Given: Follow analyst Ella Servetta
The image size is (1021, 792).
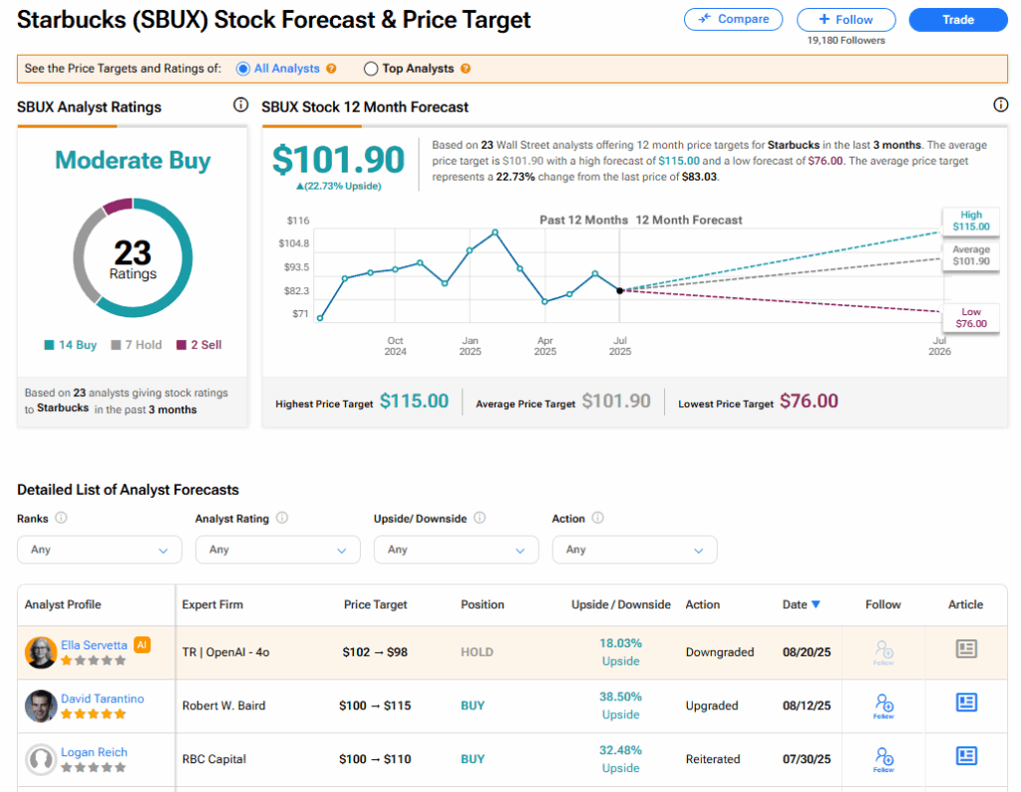Looking at the screenshot, I should (883, 652).
